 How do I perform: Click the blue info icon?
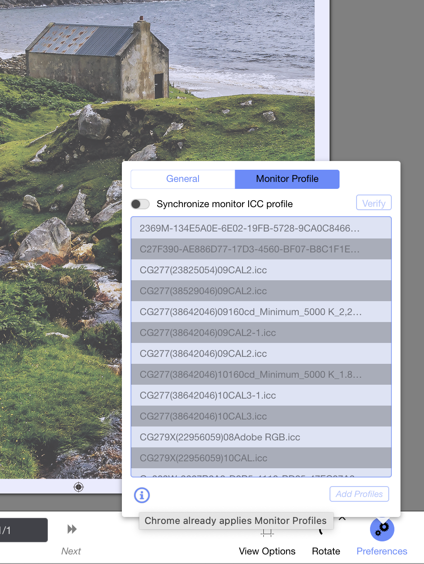(142, 495)
